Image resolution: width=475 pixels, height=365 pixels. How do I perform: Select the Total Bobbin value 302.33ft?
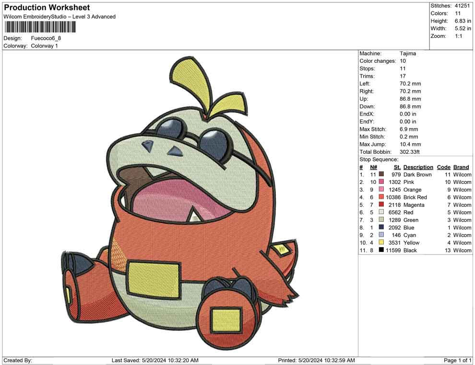tap(410, 152)
